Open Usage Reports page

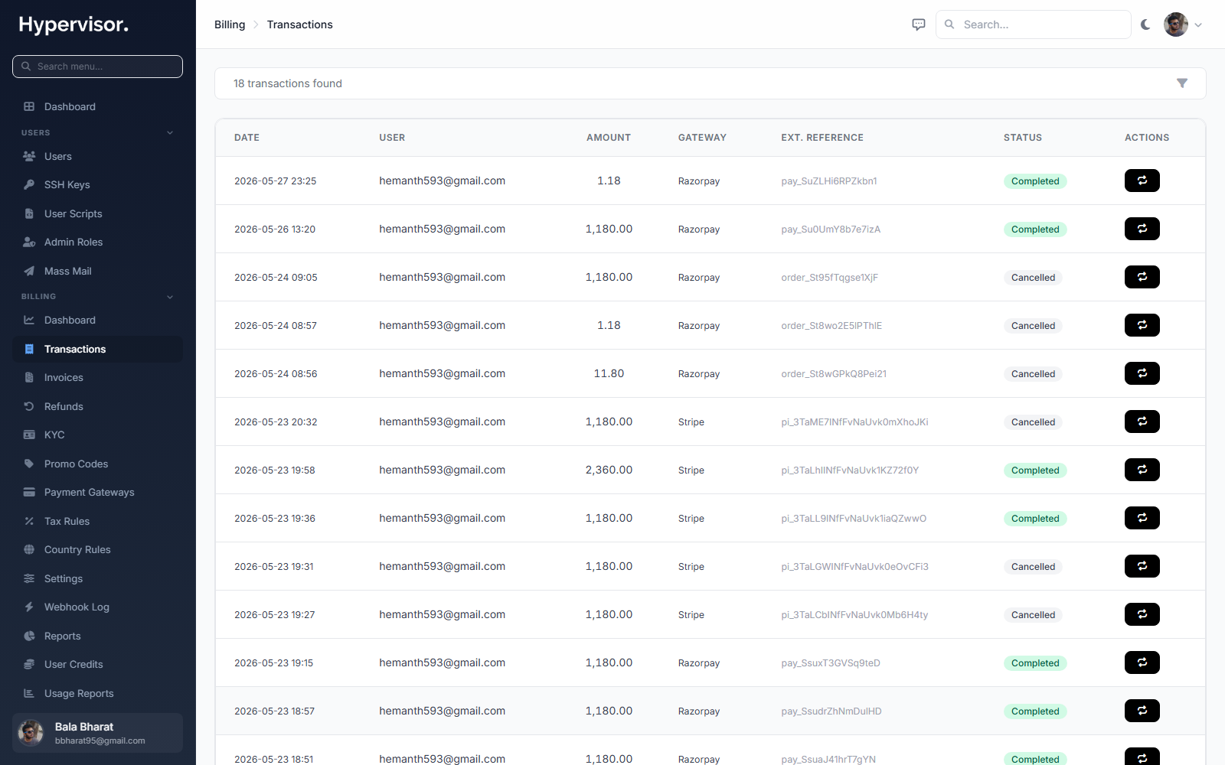pyautogui.click(x=97, y=693)
